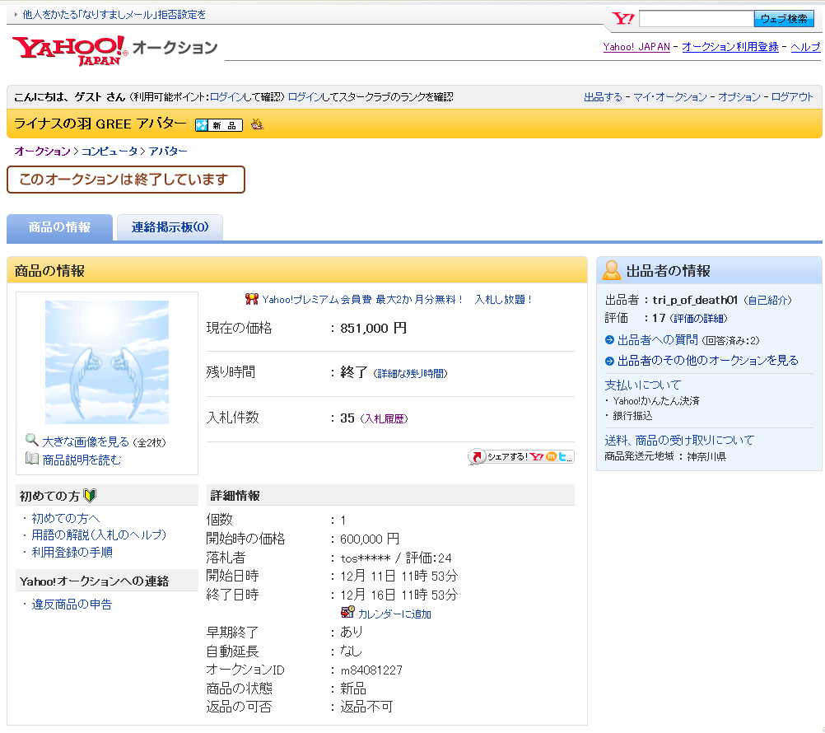Open 違反商品の申告 link
Viewport: 825px width, 733px height.
pos(72,605)
